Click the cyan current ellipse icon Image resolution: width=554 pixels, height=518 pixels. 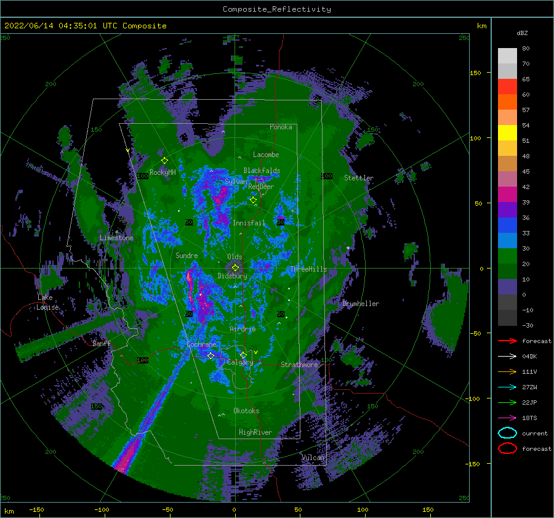point(507,433)
